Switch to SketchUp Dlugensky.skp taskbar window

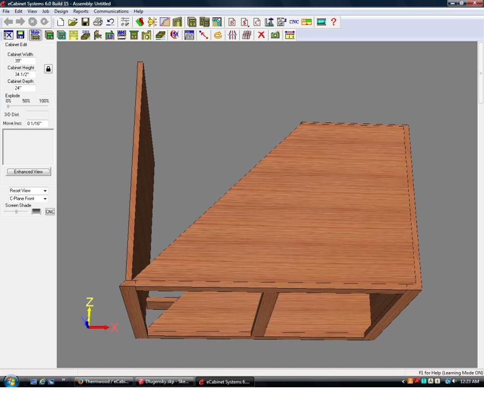pos(163,382)
